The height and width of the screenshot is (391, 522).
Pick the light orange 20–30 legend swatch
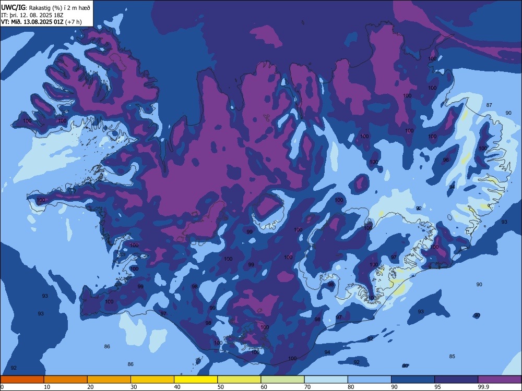click(109, 380)
